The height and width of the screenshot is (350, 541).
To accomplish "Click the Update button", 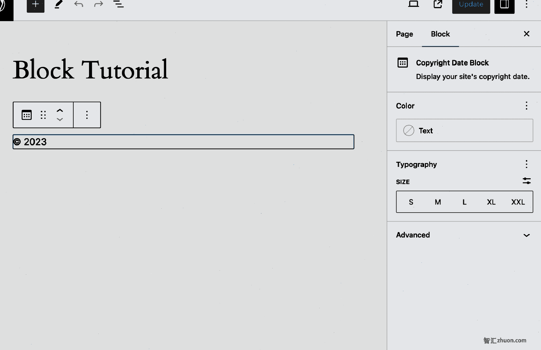I will click(471, 5).
